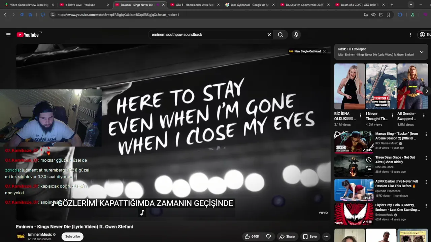
Task: Reload the page with refresh icon
Action: (22, 15)
